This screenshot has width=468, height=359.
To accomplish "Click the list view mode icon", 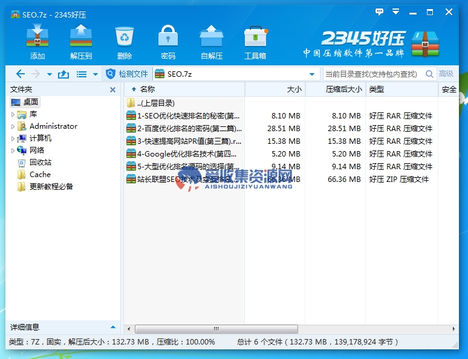I will [82, 74].
